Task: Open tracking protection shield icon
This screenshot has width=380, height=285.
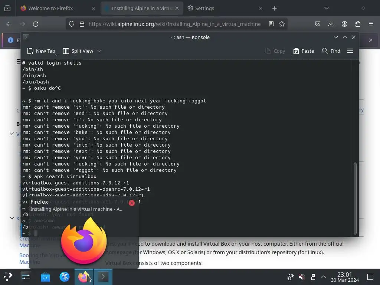Action: click(x=72, y=24)
